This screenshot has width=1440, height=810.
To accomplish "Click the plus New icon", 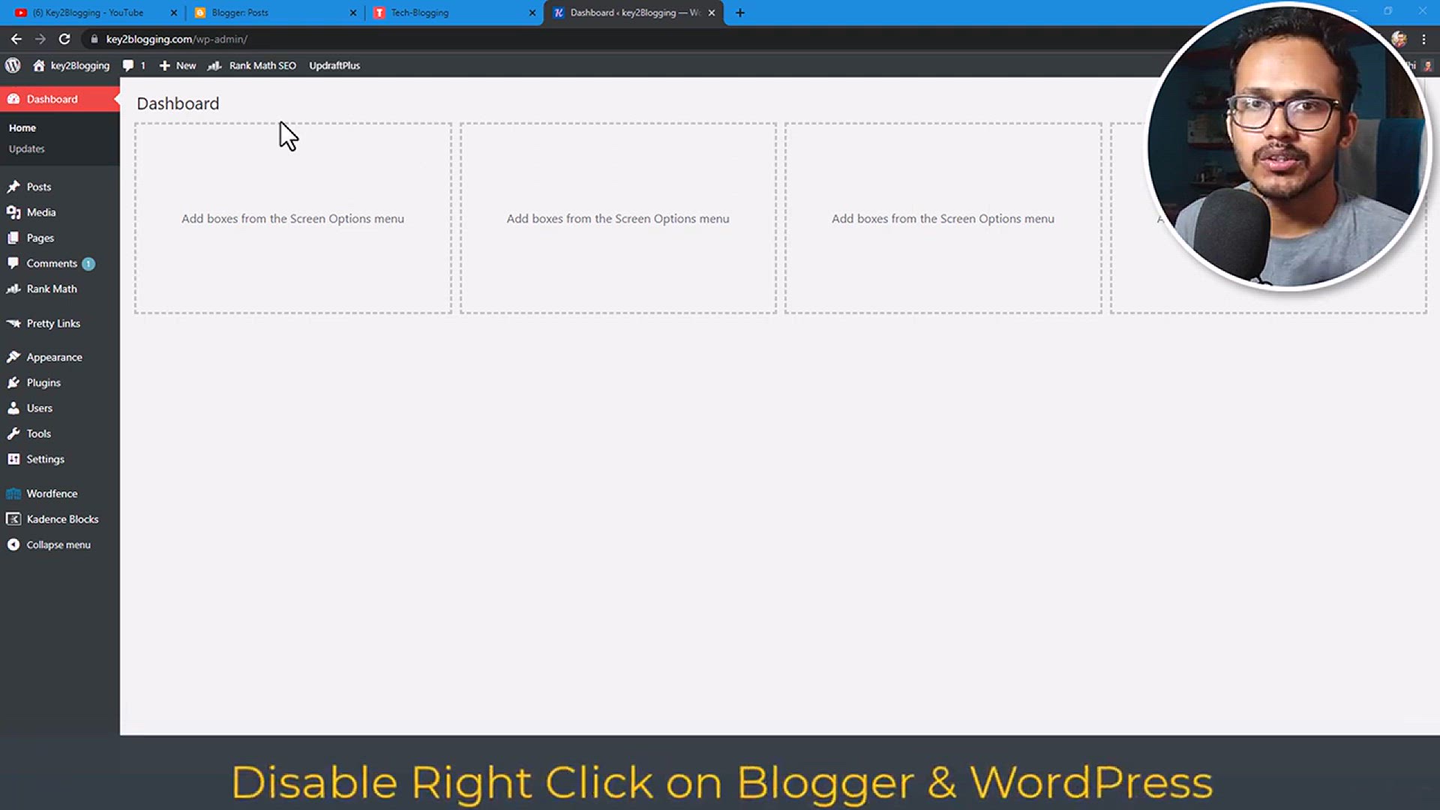I will 164,65.
